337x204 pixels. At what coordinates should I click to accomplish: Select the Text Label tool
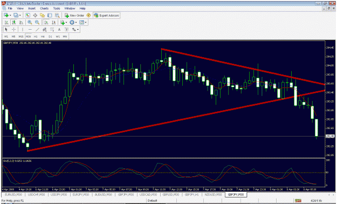(67, 30)
